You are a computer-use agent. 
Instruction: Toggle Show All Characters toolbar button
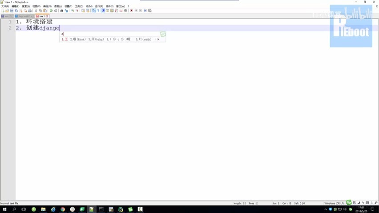(x=98, y=10)
